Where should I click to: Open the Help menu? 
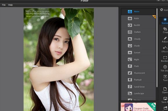[x=10, y=5]
